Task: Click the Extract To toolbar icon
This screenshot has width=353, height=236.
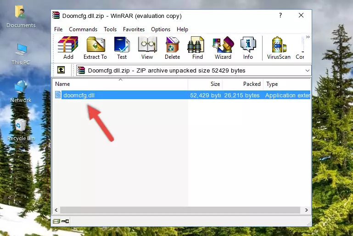Action: pyautogui.click(x=95, y=48)
